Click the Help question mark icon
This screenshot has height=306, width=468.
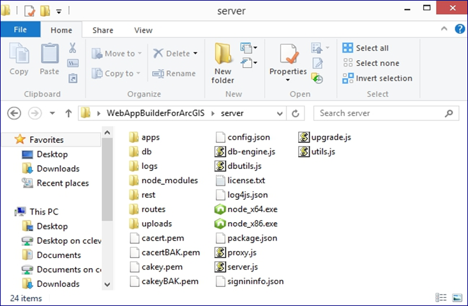[460, 29]
